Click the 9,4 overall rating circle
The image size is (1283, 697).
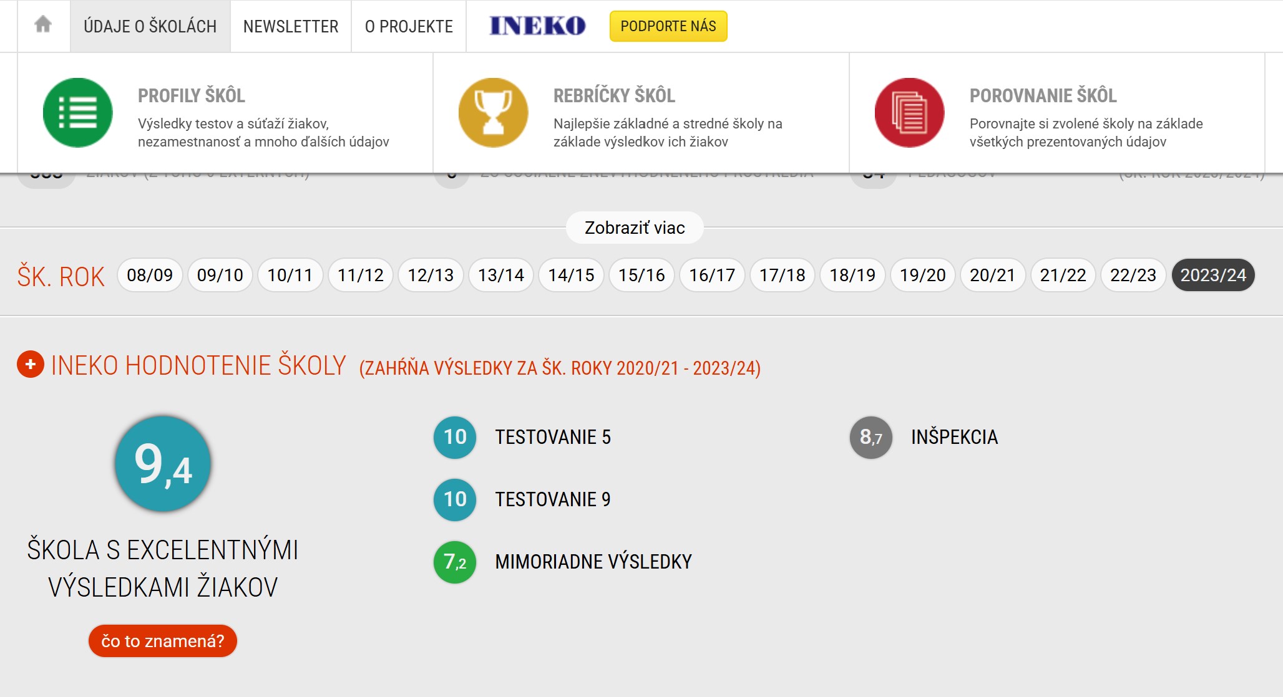pyautogui.click(x=163, y=464)
